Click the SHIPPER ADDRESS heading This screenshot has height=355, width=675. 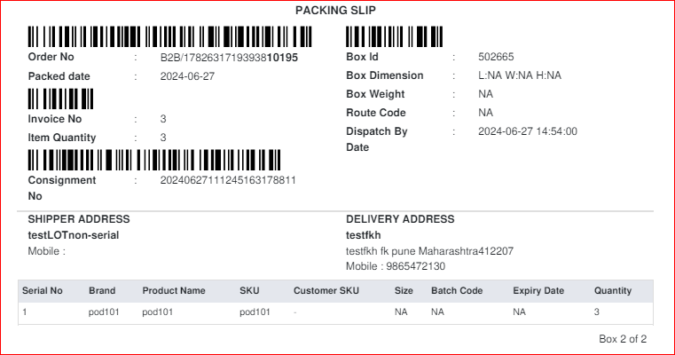(79, 219)
